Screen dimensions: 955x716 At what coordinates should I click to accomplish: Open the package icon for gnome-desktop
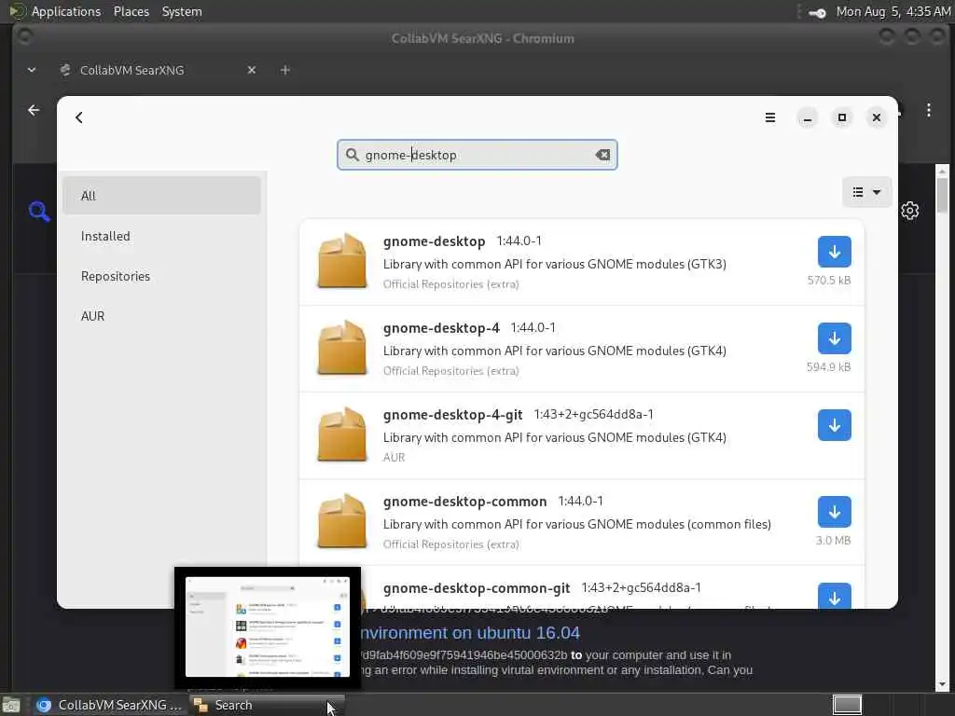click(x=341, y=261)
